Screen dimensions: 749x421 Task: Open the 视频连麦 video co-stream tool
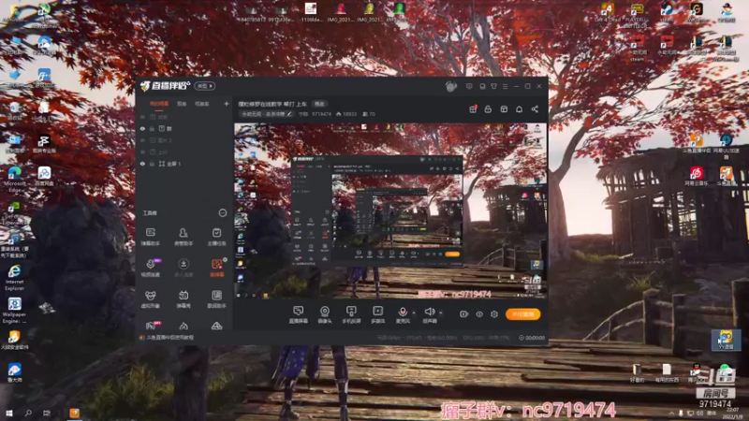[x=151, y=268]
